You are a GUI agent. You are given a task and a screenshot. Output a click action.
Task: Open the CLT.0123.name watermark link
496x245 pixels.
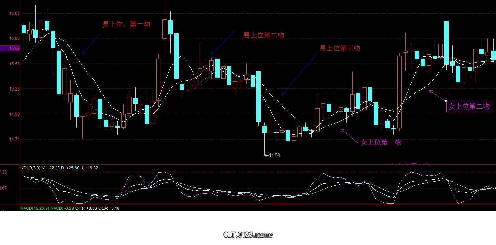248,234
